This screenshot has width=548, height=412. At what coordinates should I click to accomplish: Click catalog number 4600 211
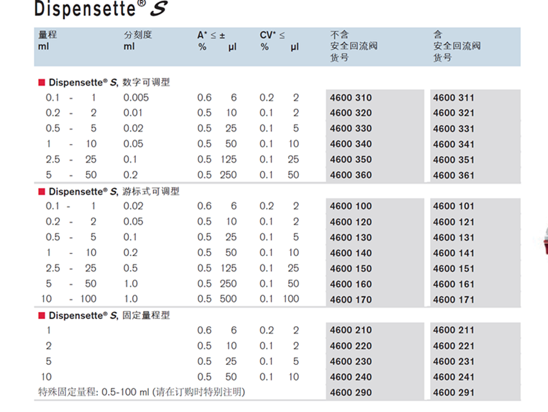pos(454,330)
